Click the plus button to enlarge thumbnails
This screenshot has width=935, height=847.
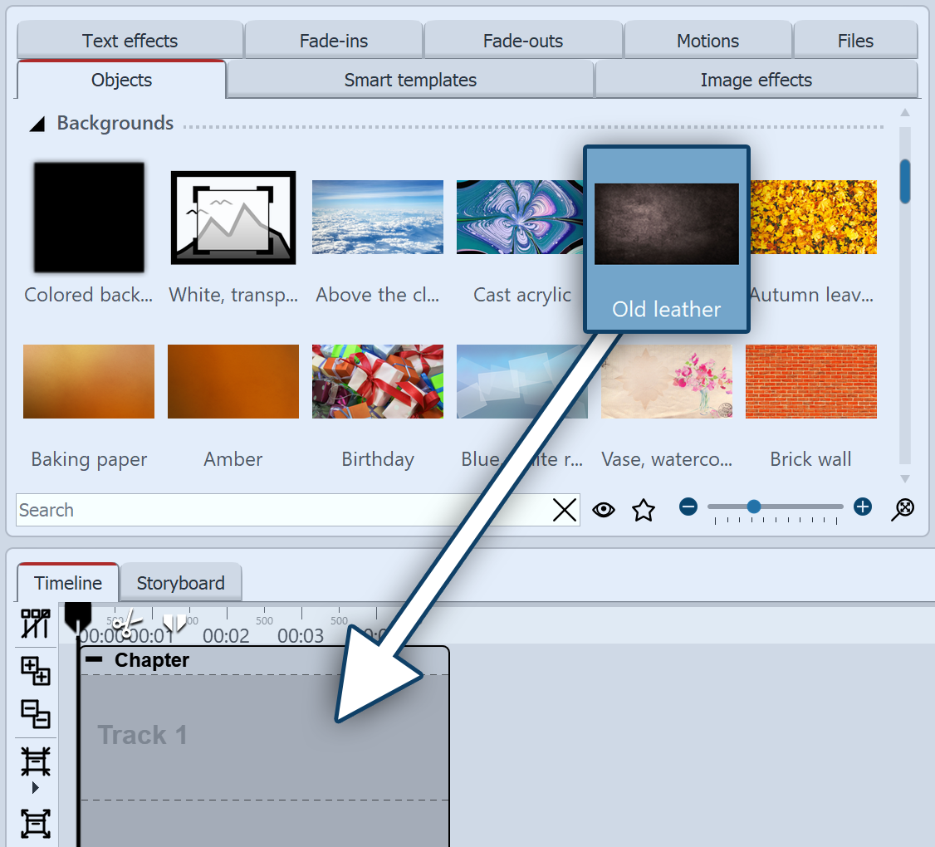[x=862, y=507]
